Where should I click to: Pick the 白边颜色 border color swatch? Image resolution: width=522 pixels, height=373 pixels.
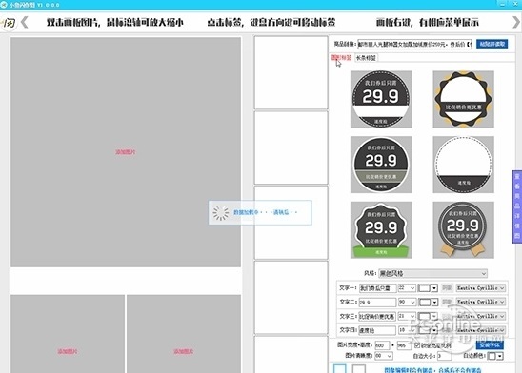click(494, 356)
